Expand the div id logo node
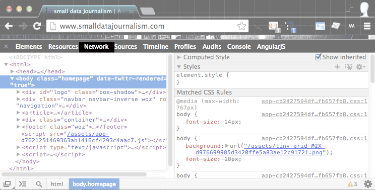This screenshot has width=375, height=190. pyautogui.click(x=18, y=92)
